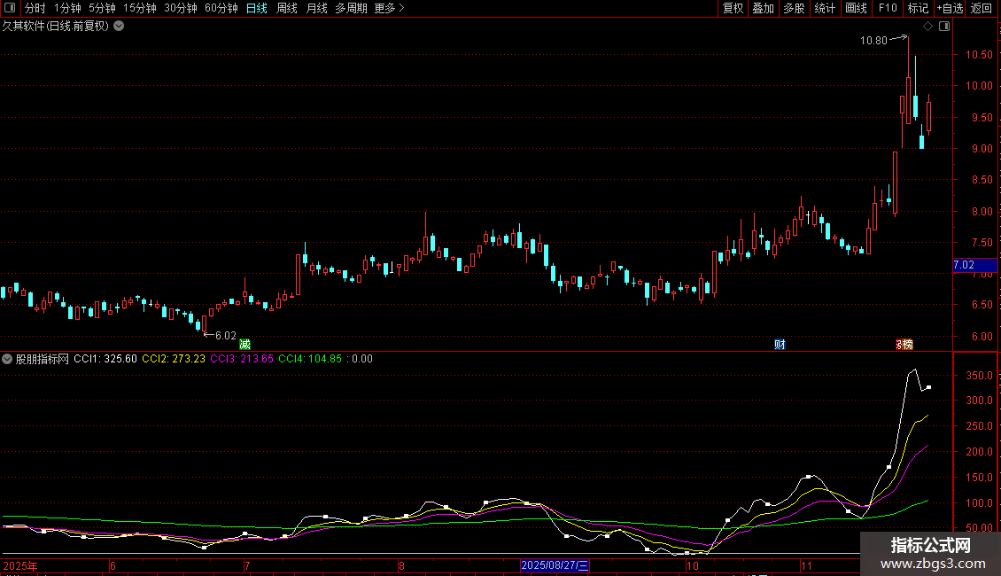The image size is (1001, 576).
Task: Click the month 8 marker on time axis
Action: point(401,565)
